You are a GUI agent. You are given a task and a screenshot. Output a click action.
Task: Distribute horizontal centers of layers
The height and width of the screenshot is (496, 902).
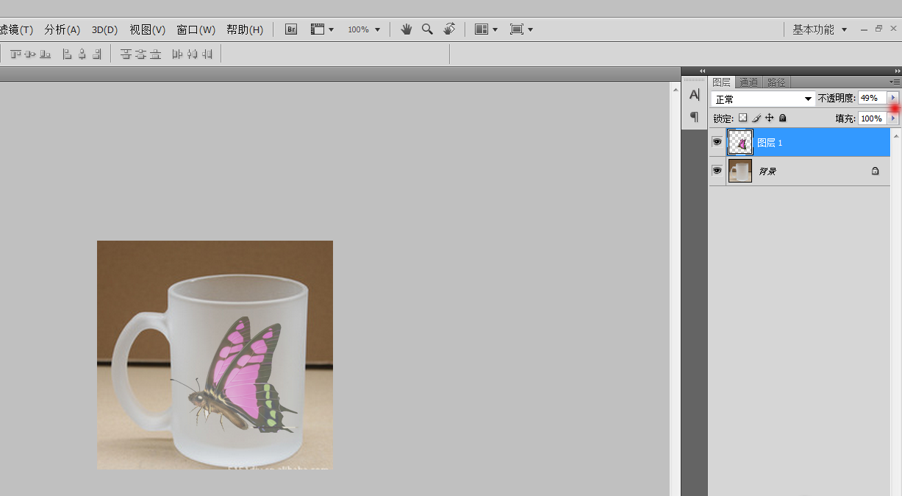point(192,54)
